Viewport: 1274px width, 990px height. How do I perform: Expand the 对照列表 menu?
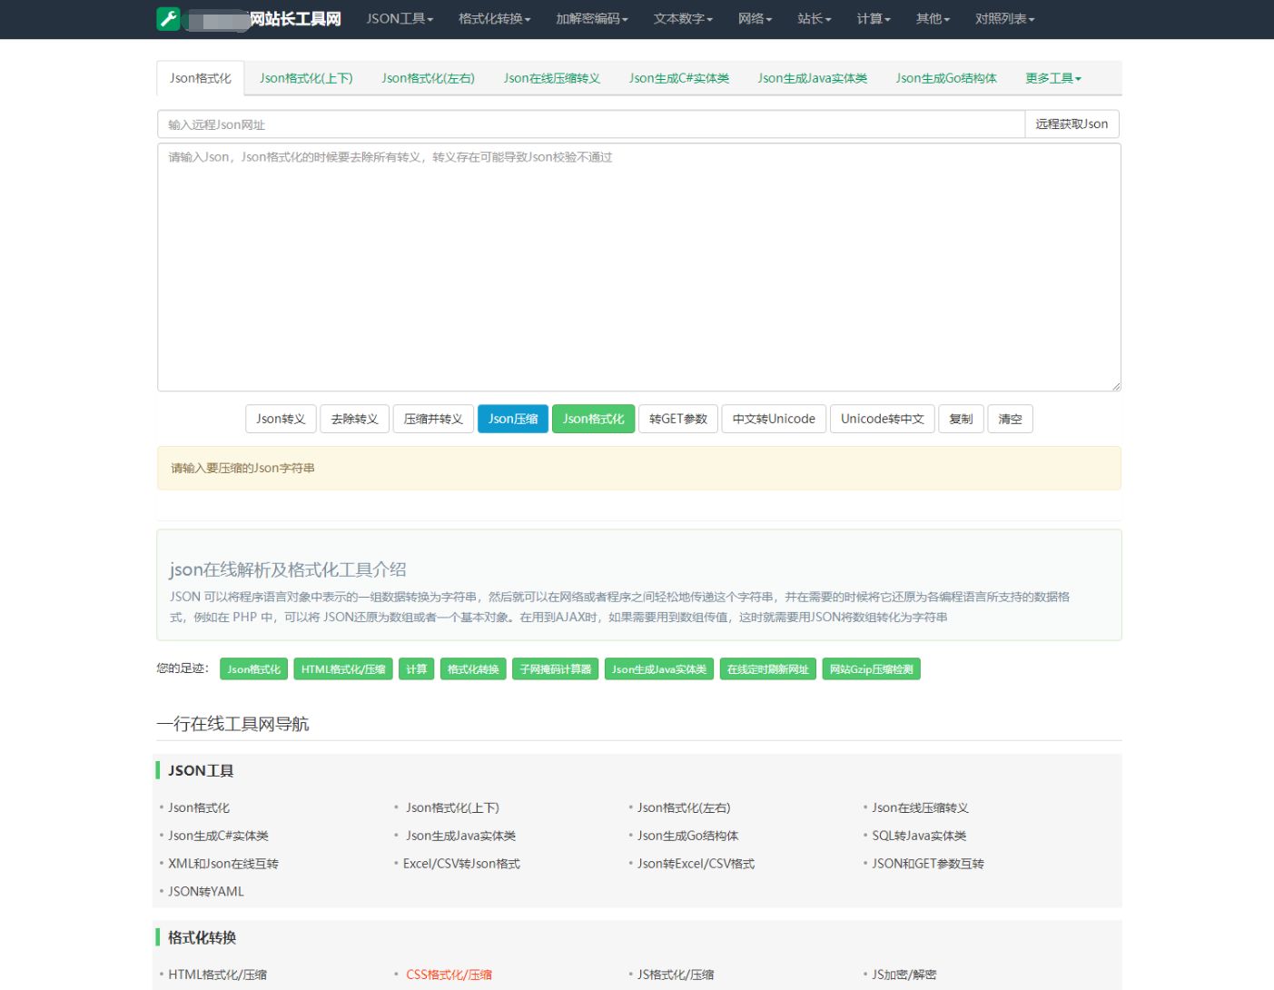(1004, 19)
